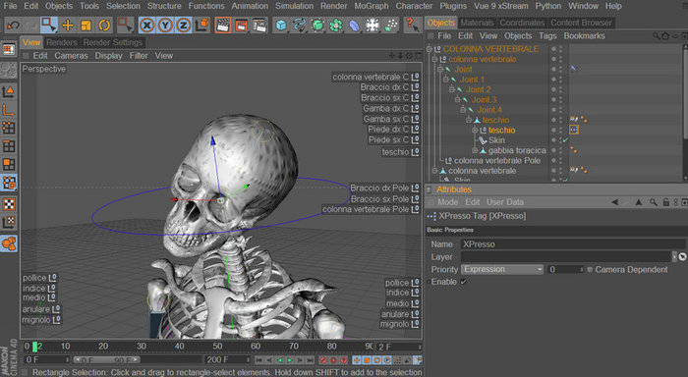Toggle visibility dots for Joint.2
This screenshot has width=688, height=377.
[557, 89]
